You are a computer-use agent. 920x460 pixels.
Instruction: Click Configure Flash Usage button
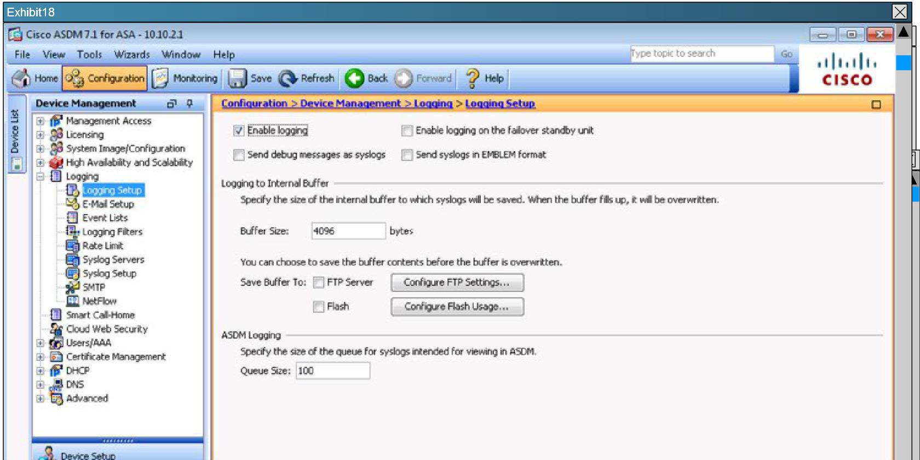(457, 307)
